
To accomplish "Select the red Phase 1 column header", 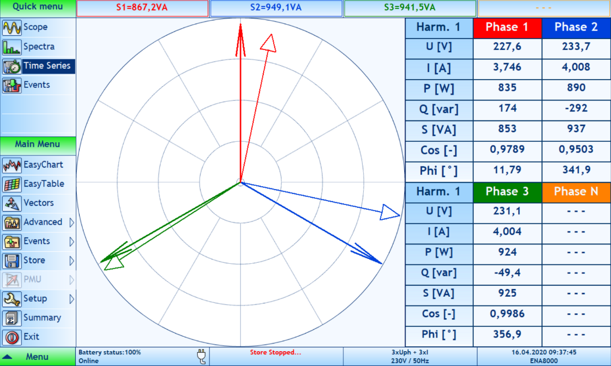I will coord(507,27).
